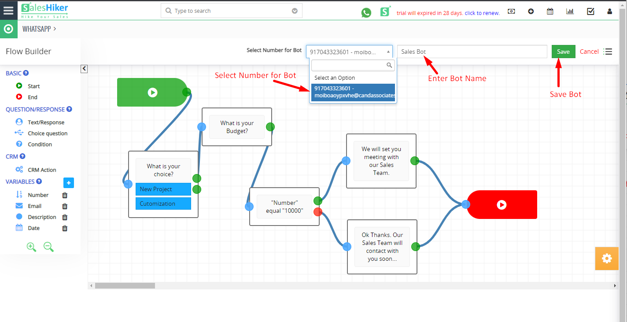
Task: Select the "Number" equal "10000" condition node
Action: click(284, 207)
